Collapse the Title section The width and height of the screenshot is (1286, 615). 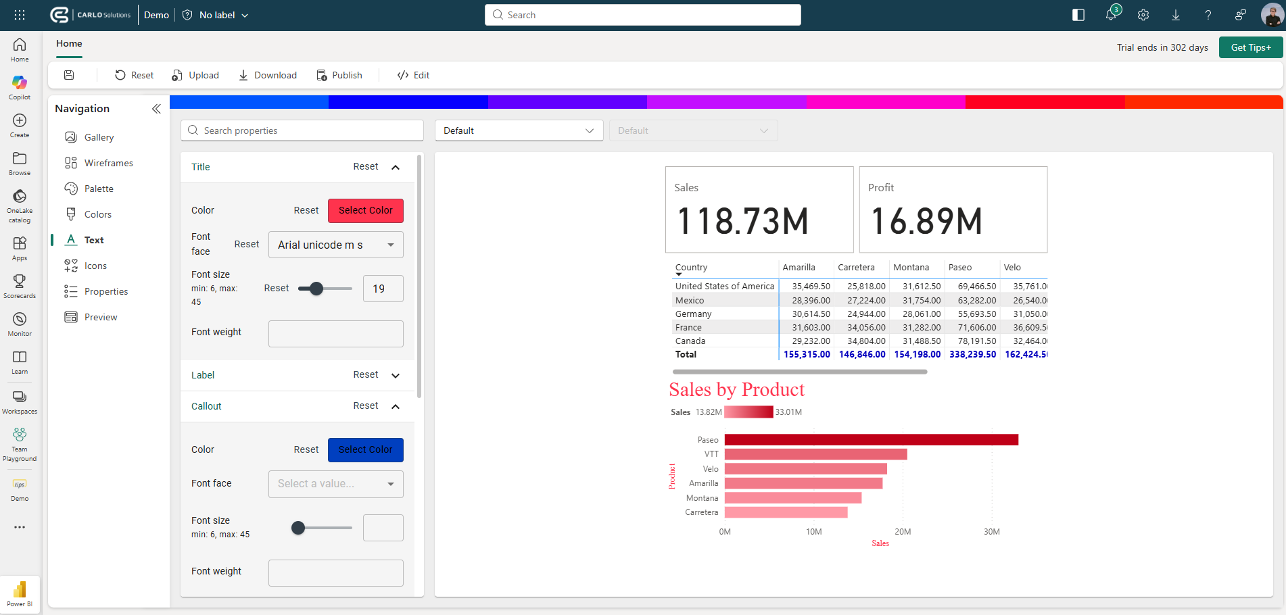coord(396,167)
